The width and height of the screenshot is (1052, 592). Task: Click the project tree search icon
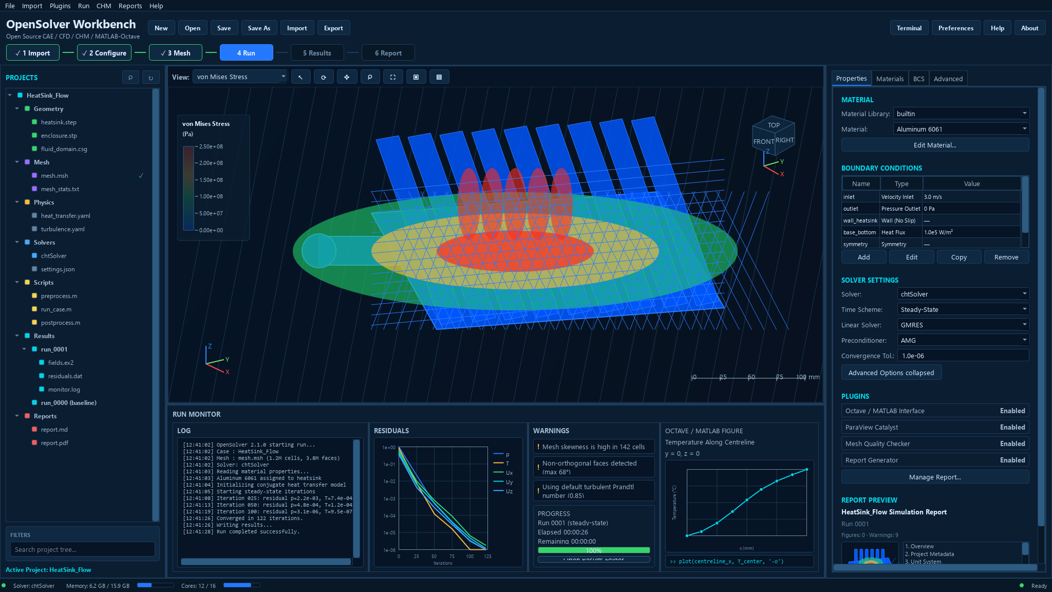tap(130, 78)
